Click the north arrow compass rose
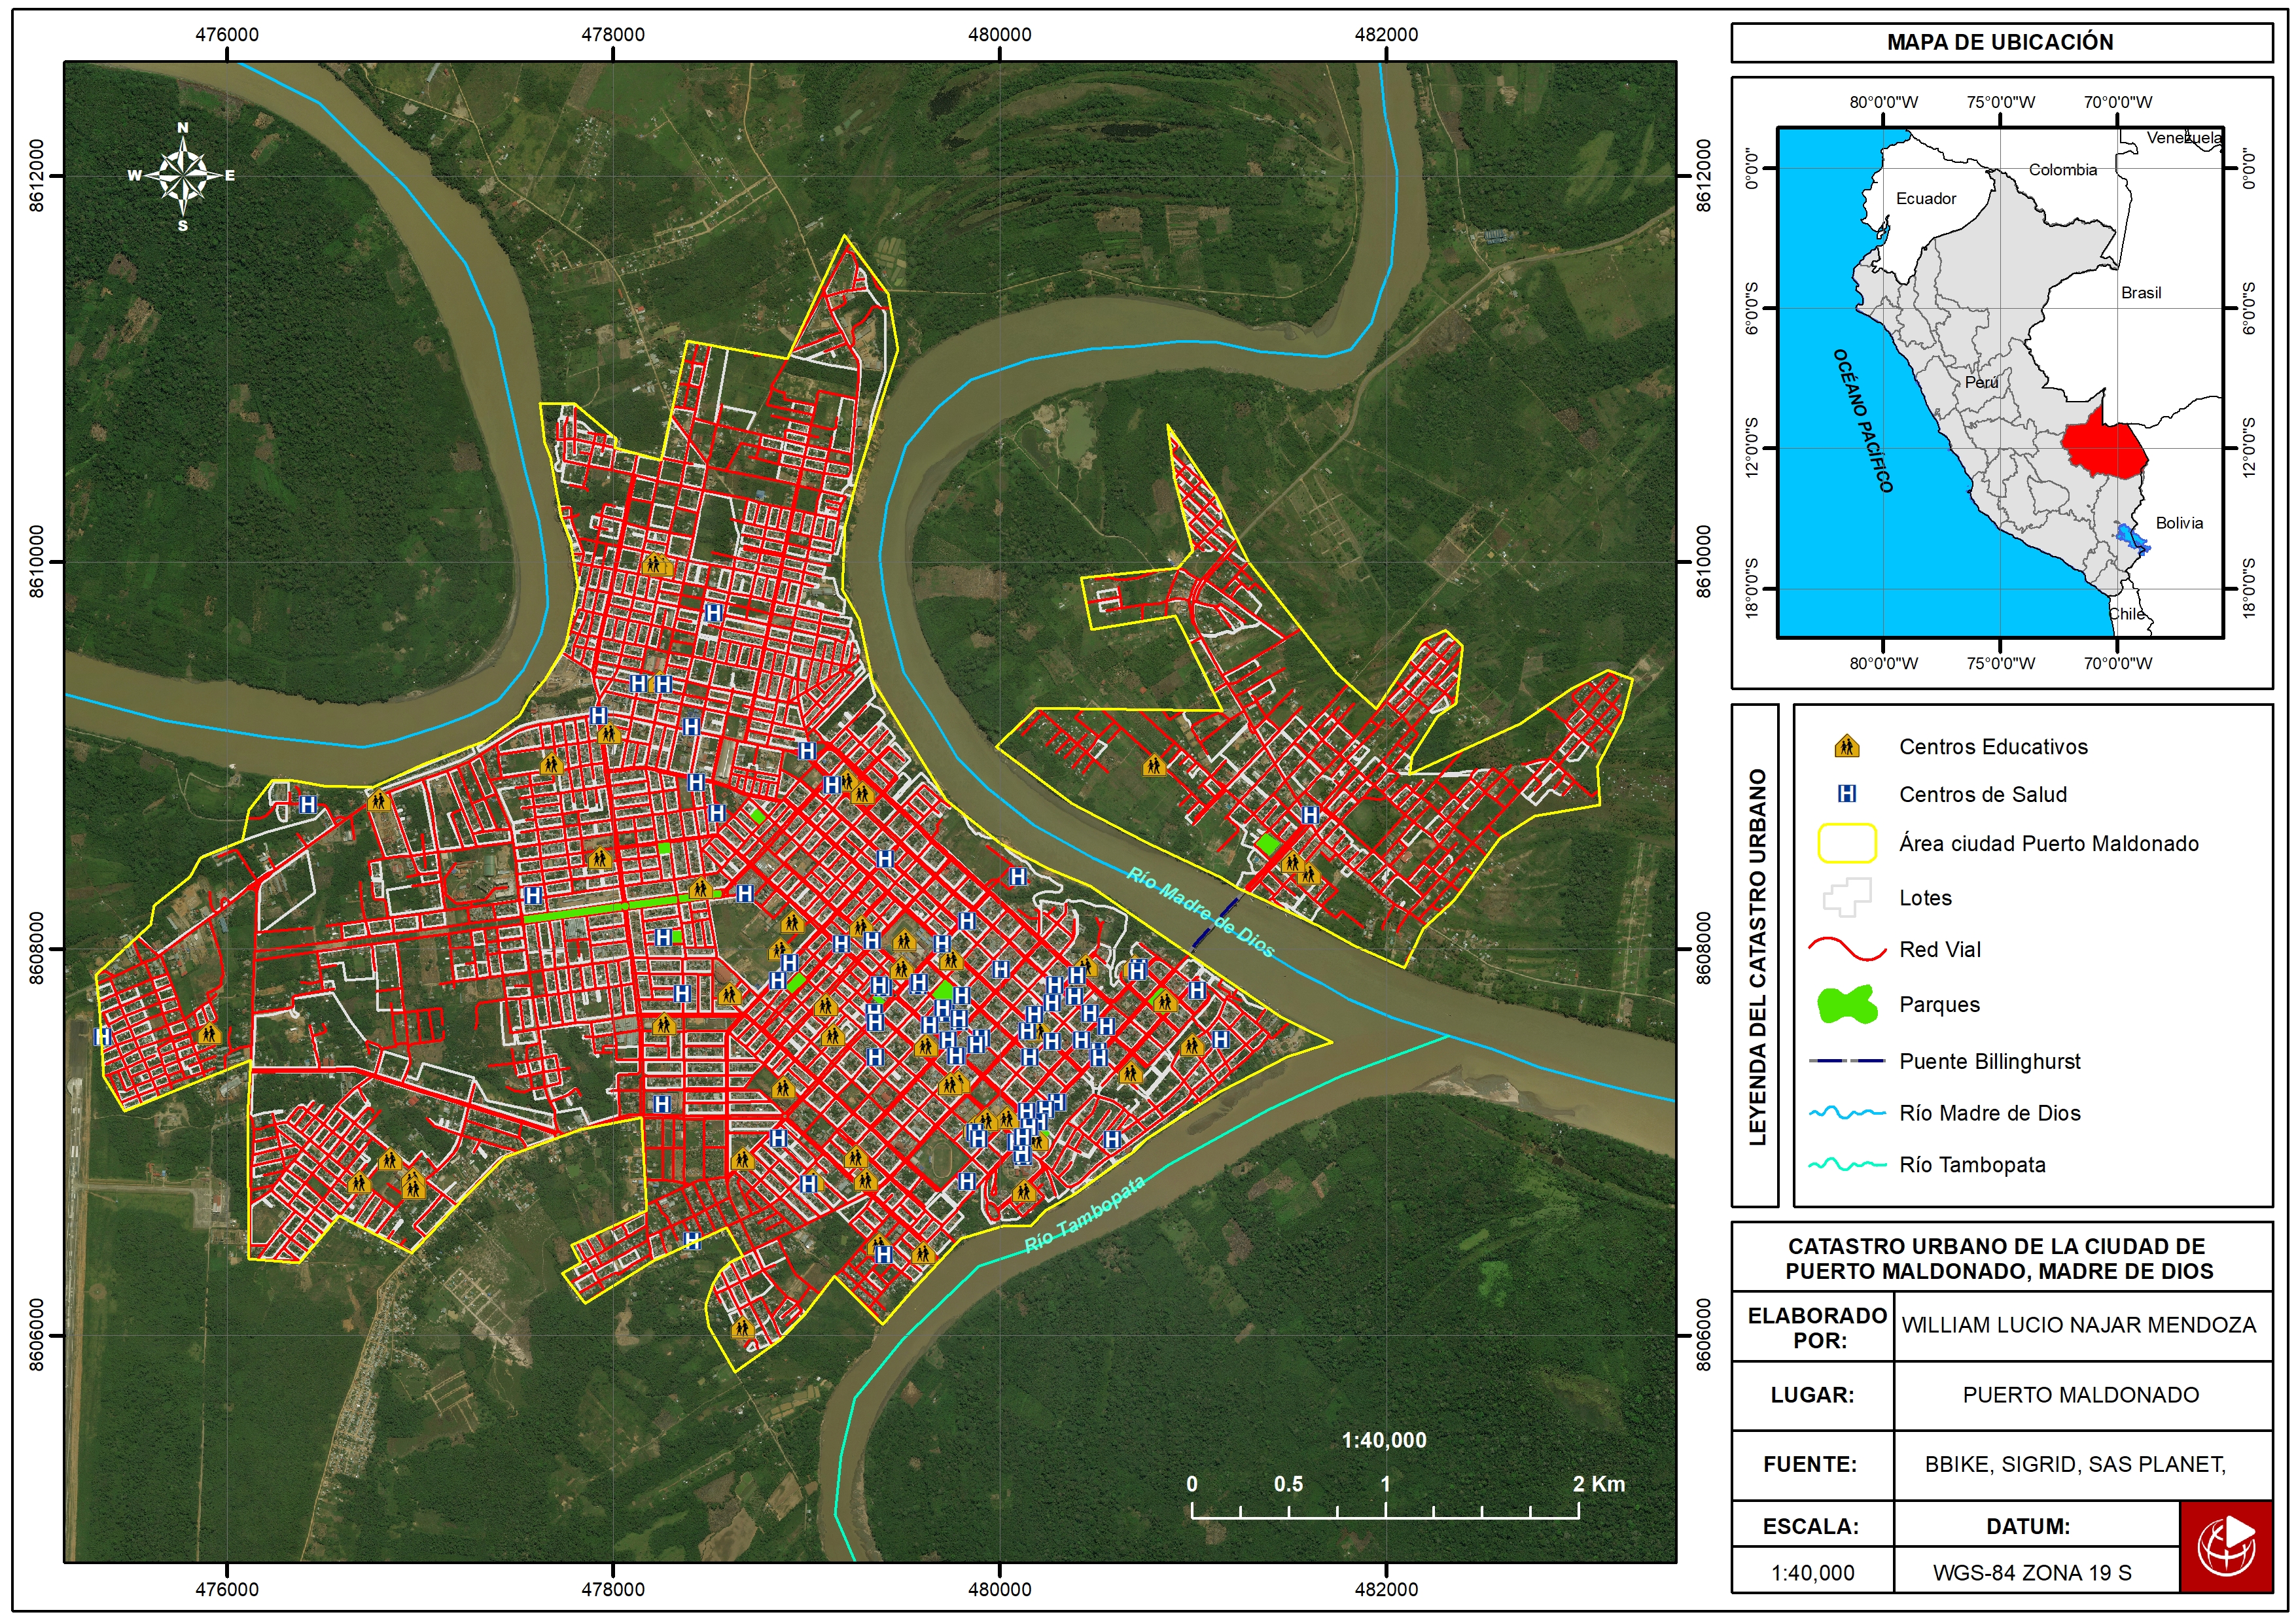The height and width of the screenshot is (1623, 2296). (x=183, y=176)
